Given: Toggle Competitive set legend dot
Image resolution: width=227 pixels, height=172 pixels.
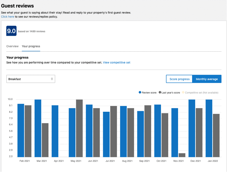Looking at the screenshot, I should coord(183,92).
